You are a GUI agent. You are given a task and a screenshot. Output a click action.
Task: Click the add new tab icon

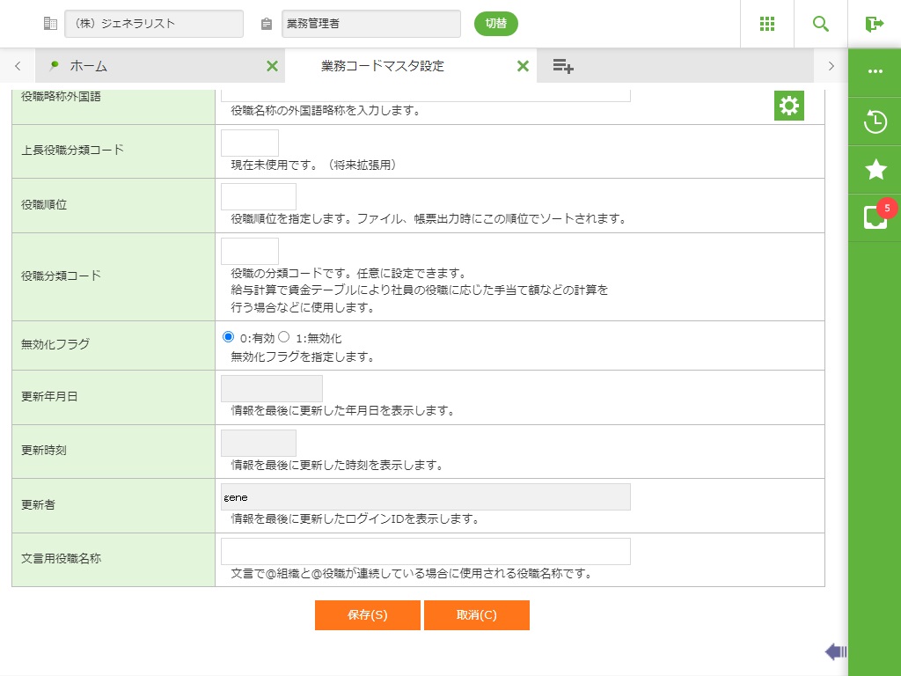tap(563, 66)
